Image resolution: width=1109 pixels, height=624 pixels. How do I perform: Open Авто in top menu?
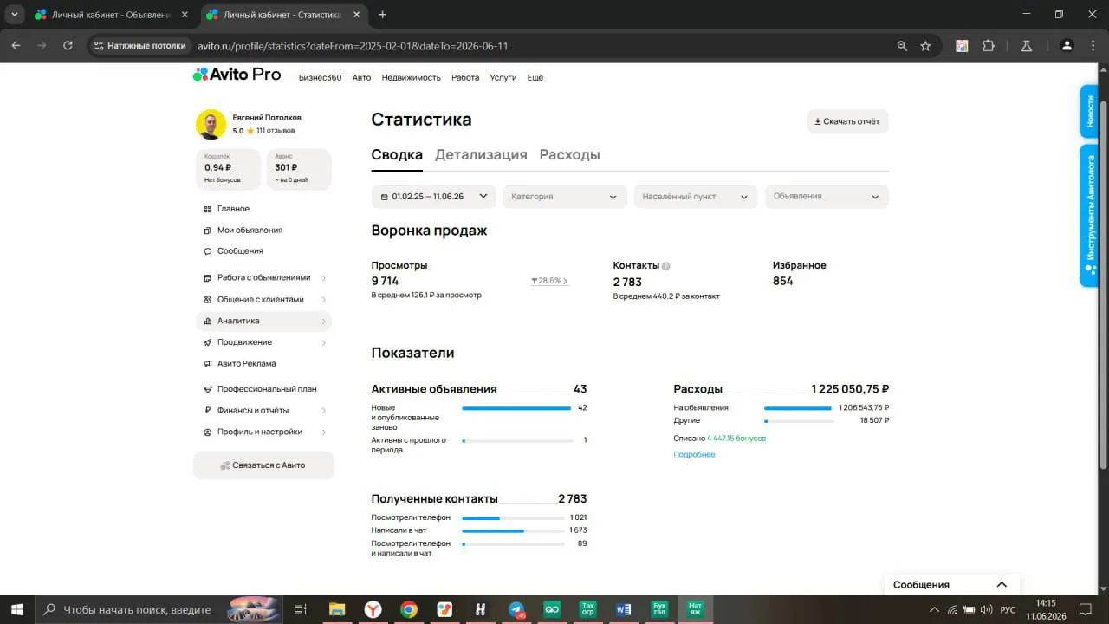tap(361, 78)
